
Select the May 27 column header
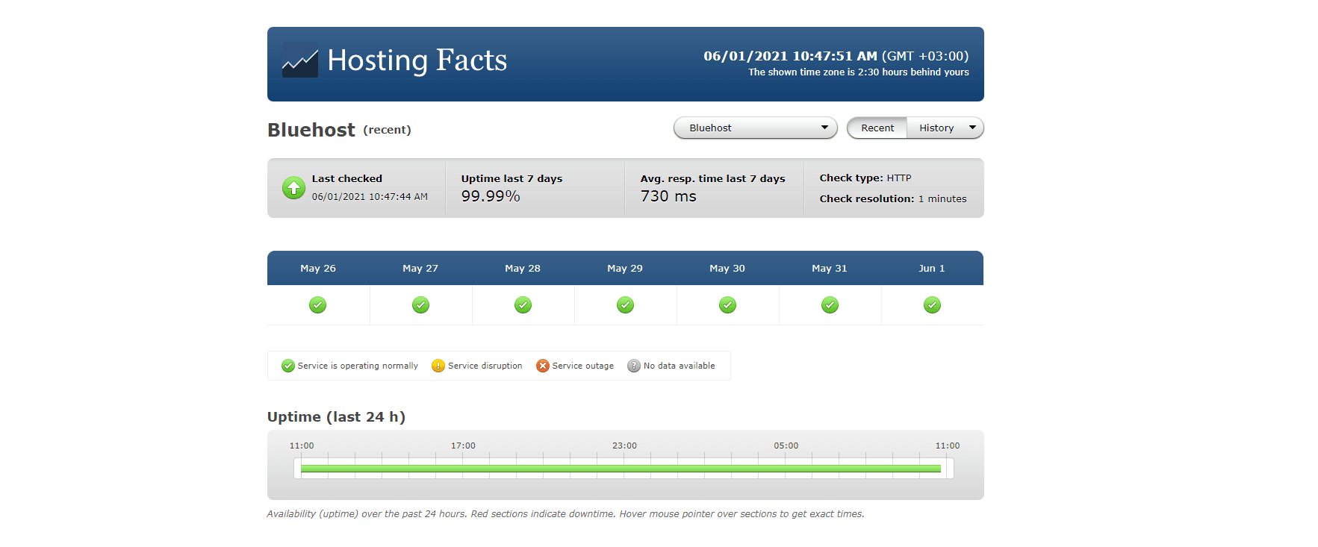pos(420,268)
